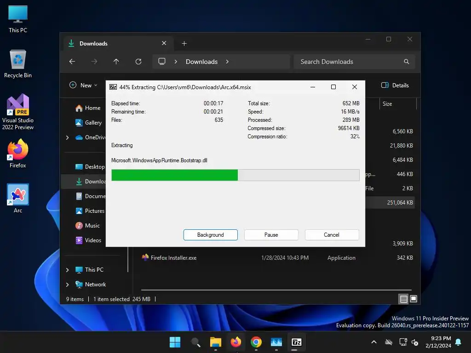The width and height of the screenshot is (471, 353).
Task: Click the search magnifier in Search Downloads
Action: [x=407, y=62]
